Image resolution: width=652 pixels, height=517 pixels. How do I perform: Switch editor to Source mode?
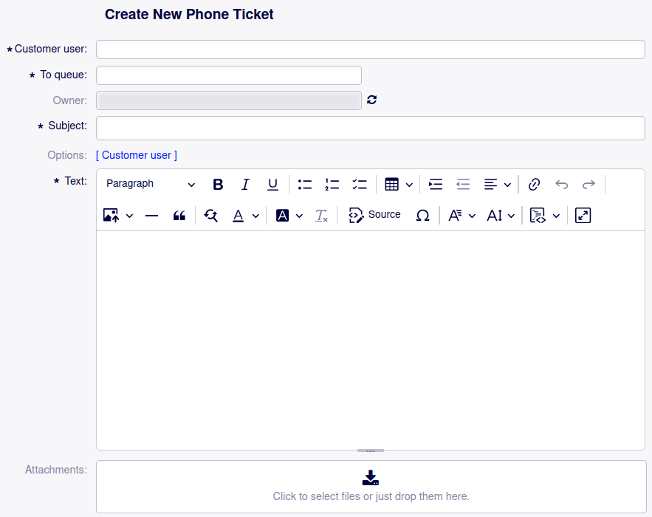(x=374, y=215)
